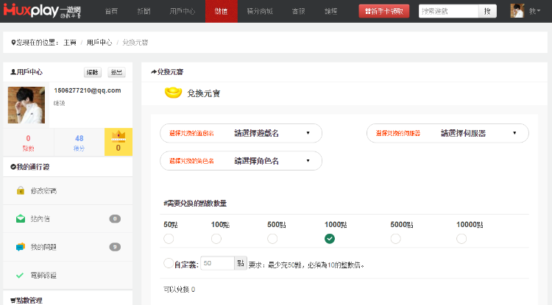Click the 可以兌換 0 exchangeable amount text
The width and height of the screenshot is (552, 305).
pyautogui.click(x=180, y=290)
